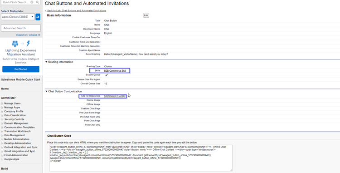340x173 pixels.
Task: Go back to Chat Buttons list link
Action: click(77, 10)
